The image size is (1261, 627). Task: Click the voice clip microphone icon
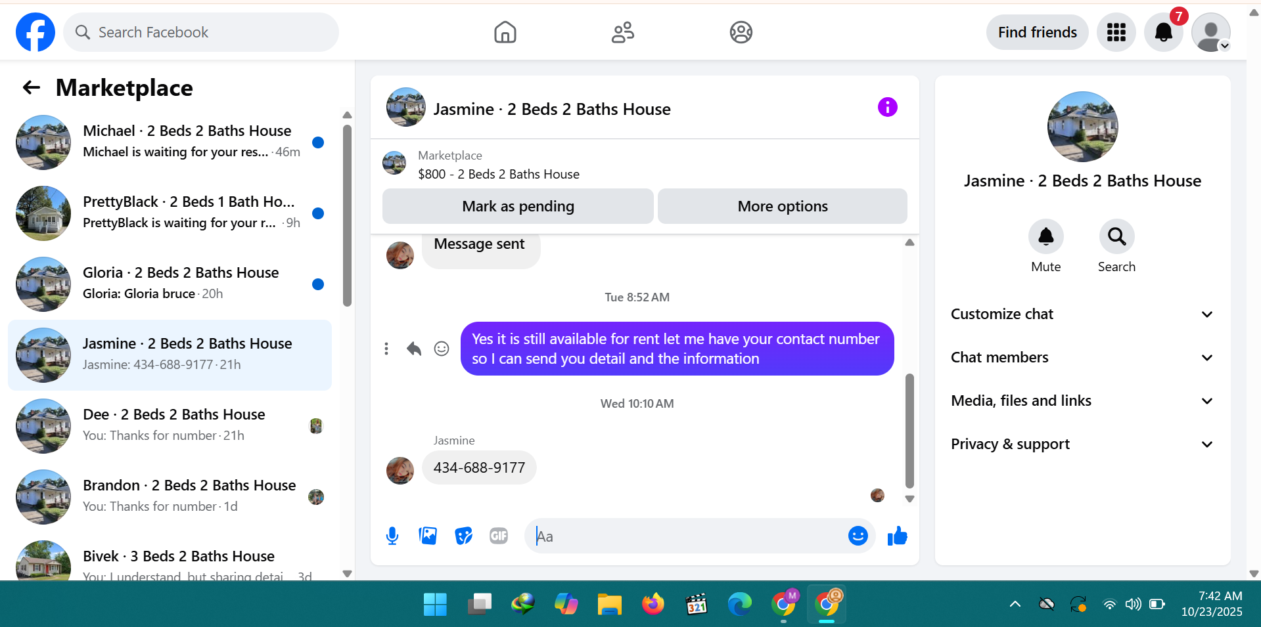392,536
